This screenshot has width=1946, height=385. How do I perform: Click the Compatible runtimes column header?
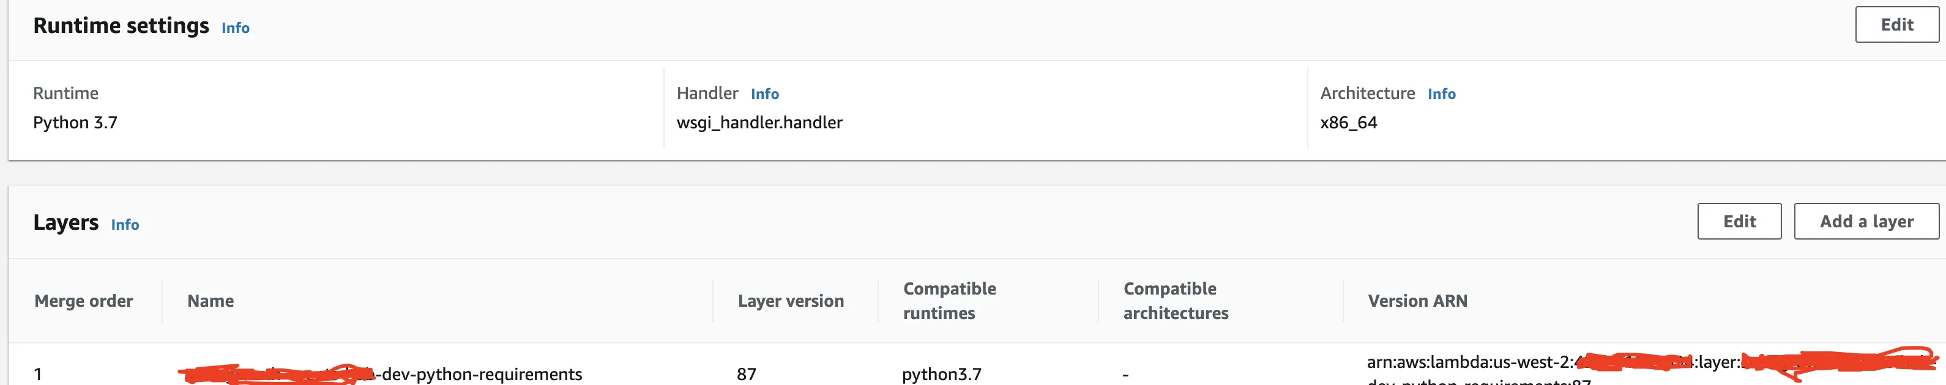coord(949,301)
